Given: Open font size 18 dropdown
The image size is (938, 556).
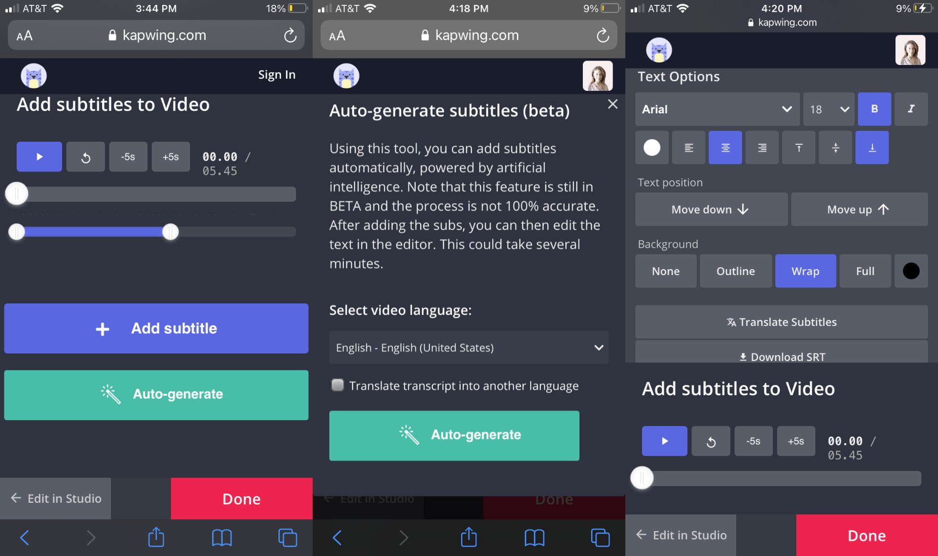Looking at the screenshot, I should pyautogui.click(x=828, y=109).
